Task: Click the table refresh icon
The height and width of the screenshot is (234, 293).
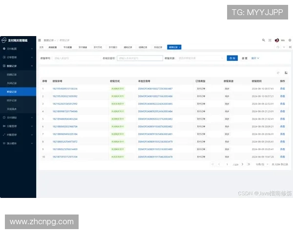Action: [278, 73]
